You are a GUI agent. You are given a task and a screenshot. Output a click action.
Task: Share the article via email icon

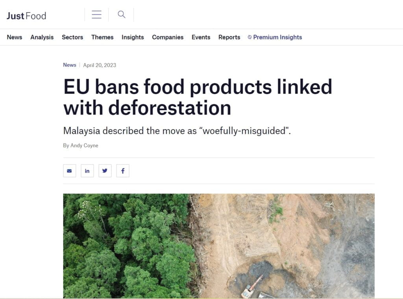click(x=69, y=170)
